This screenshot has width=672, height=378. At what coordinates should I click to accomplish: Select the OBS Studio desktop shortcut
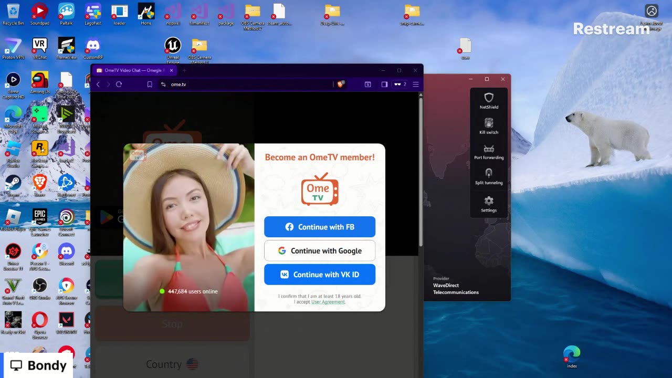click(x=40, y=289)
